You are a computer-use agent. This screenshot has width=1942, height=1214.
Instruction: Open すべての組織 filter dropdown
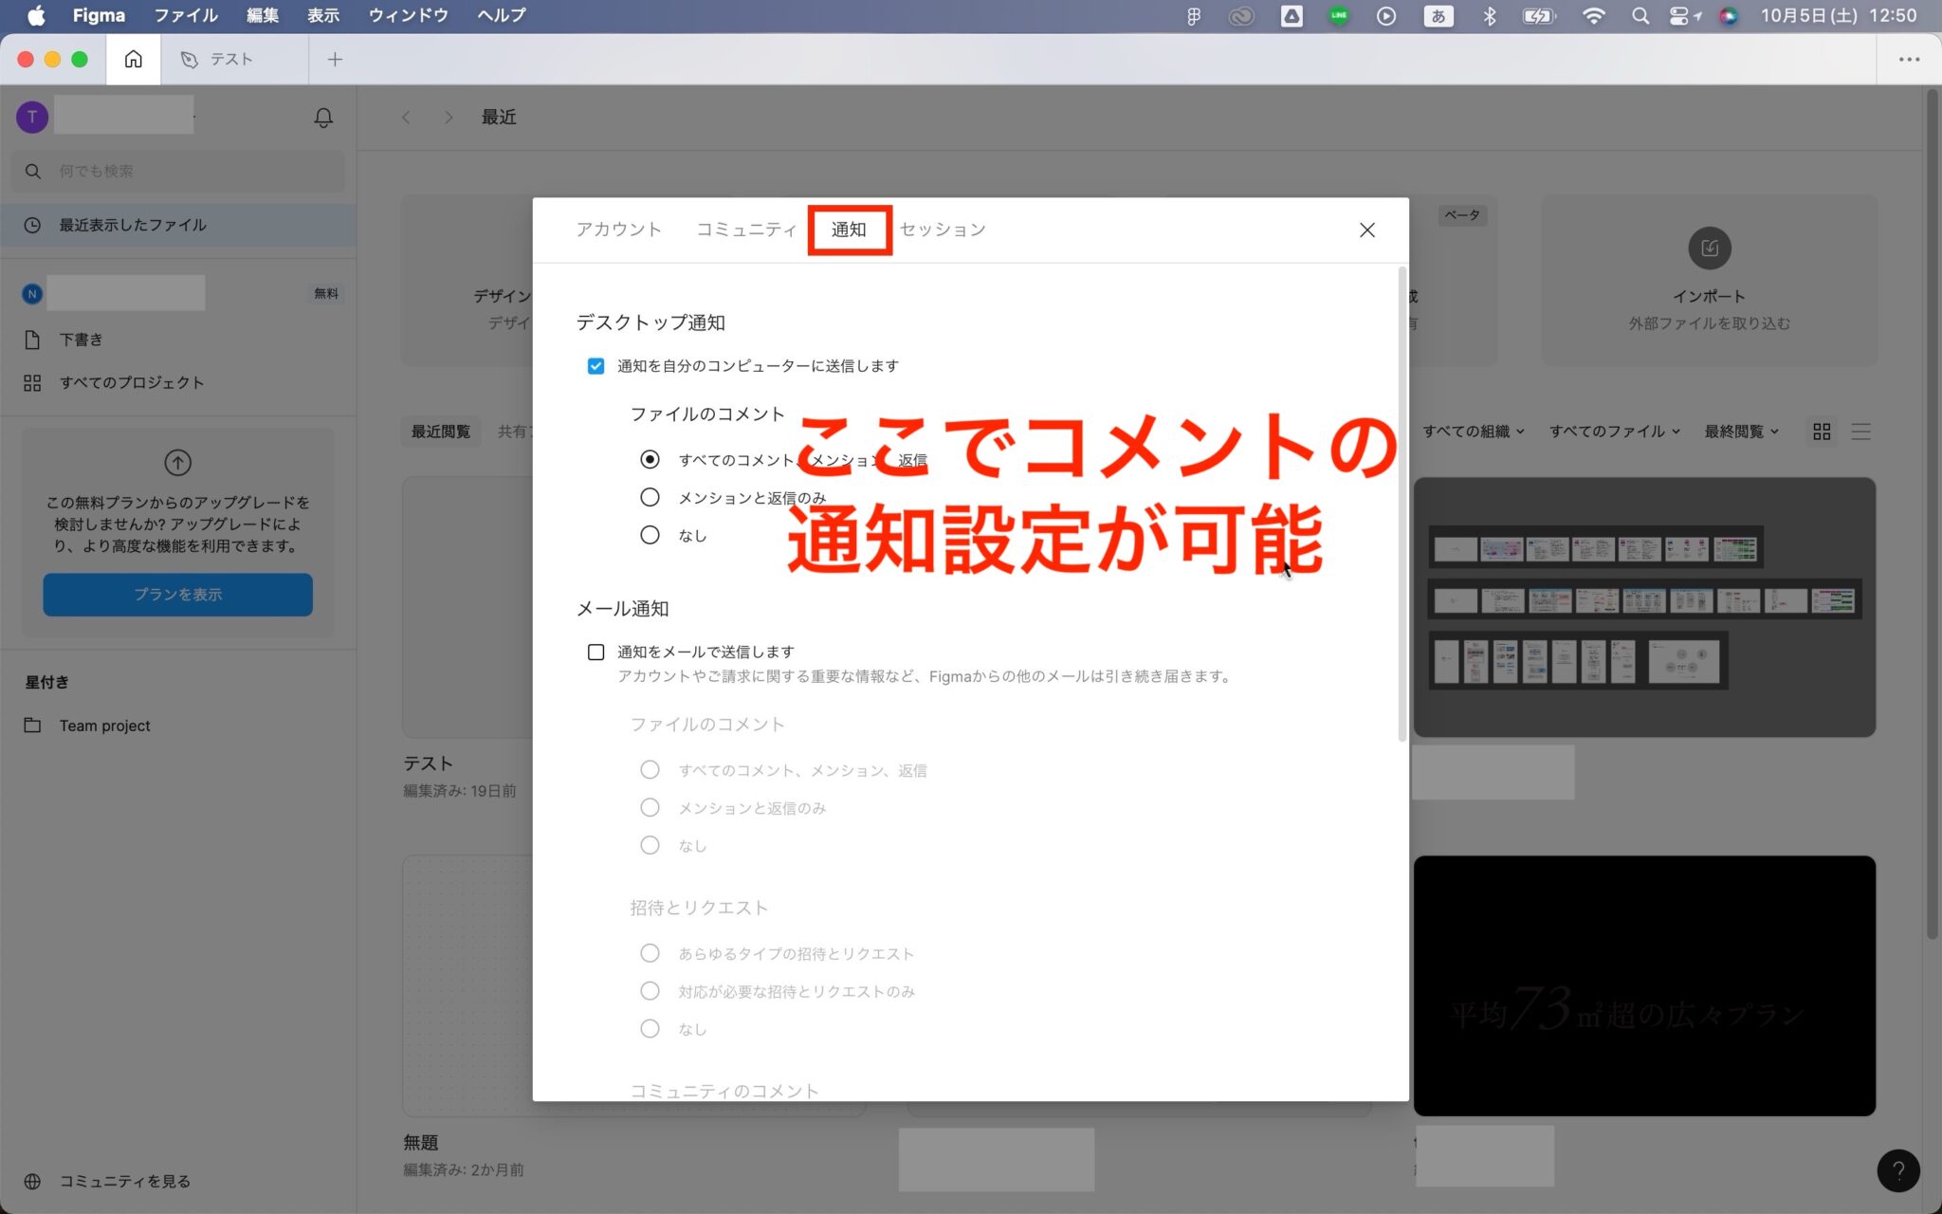click(x=1473, y=432)
